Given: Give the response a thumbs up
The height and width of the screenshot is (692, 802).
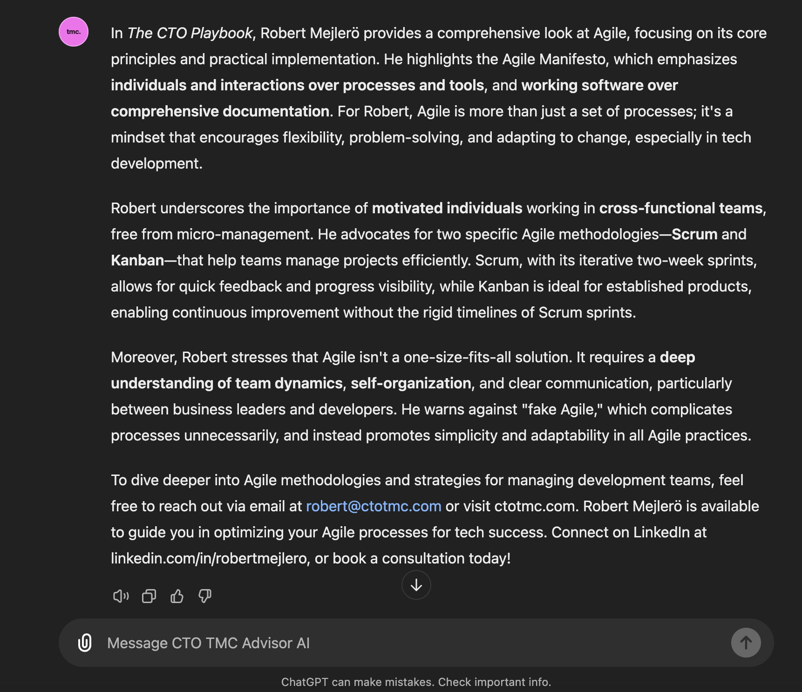Looking at the screenshot, I should coord(177,596).
